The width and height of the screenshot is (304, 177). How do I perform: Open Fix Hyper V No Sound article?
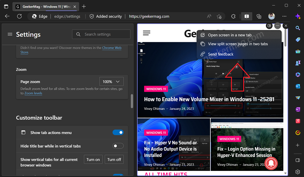[171, 149]
